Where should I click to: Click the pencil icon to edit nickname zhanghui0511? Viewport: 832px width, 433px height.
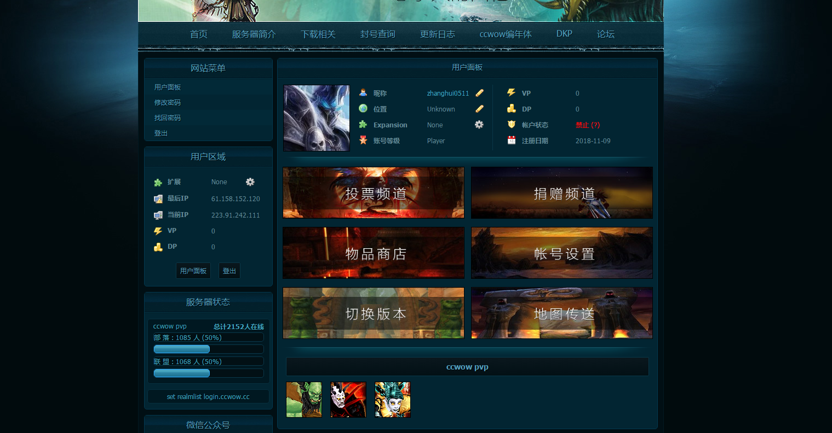[479, 93]
